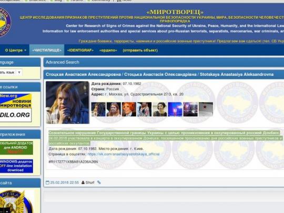The image size is (284, 213).
Task: Open the «ордило» menu item
Action: (108, 50)
